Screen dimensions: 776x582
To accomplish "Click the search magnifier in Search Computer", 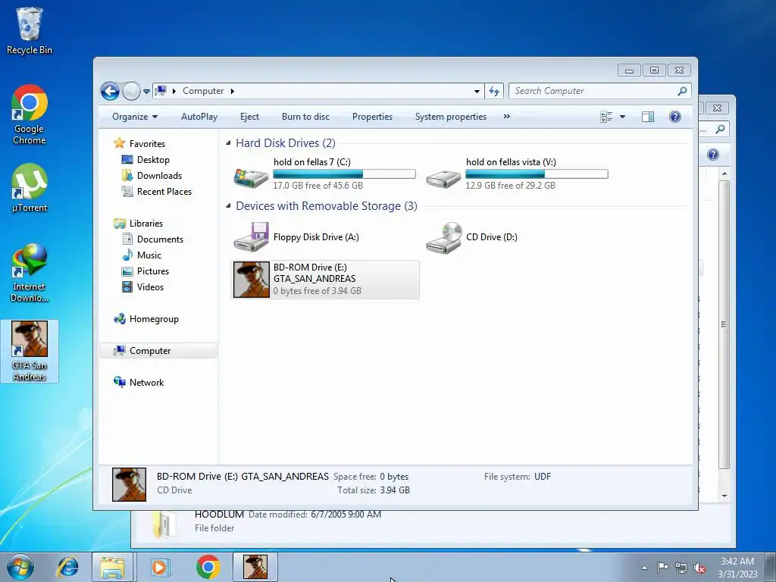I will click(x=682, y=91).
